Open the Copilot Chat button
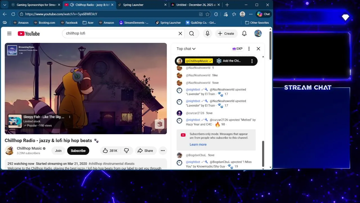 click(x=264, y=14)
